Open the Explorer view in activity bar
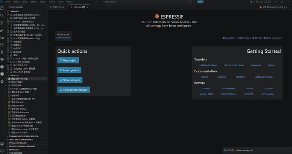This screenshot has height=154, width=292. point(2,8)
